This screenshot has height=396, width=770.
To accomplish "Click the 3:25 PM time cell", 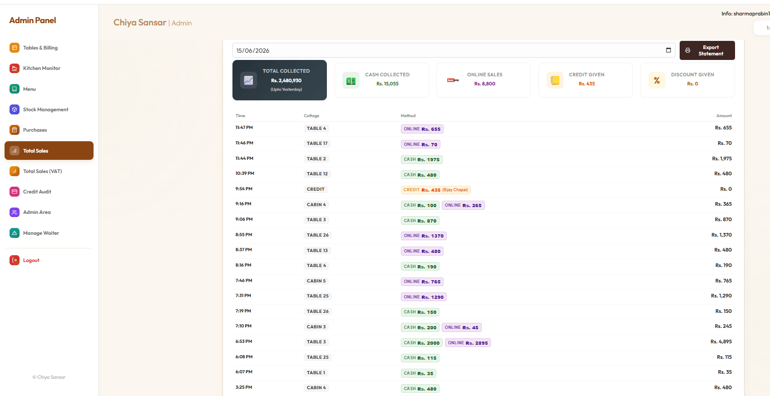I will [x=244, y=387].
